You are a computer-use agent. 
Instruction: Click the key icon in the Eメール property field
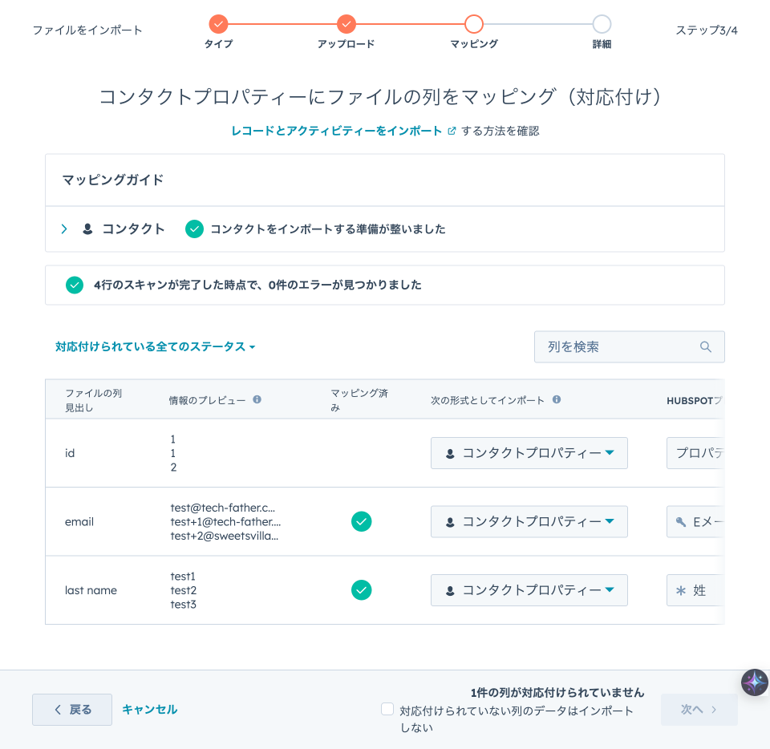681,522
